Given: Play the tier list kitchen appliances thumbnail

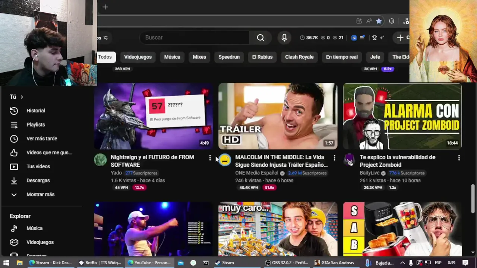Looking at the screenshot, I should point(402,229).
